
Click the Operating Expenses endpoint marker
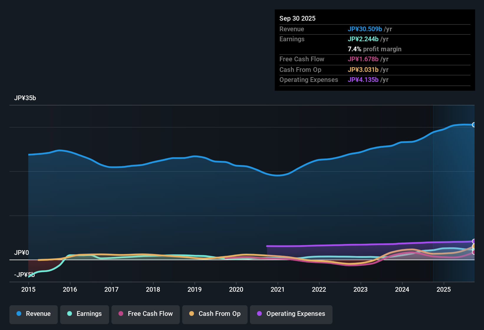tap(474, 242)
